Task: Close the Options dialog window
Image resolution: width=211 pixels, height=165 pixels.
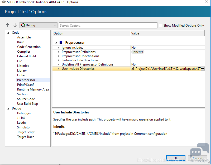Action: pyautogui.click(x=207, y=2)
